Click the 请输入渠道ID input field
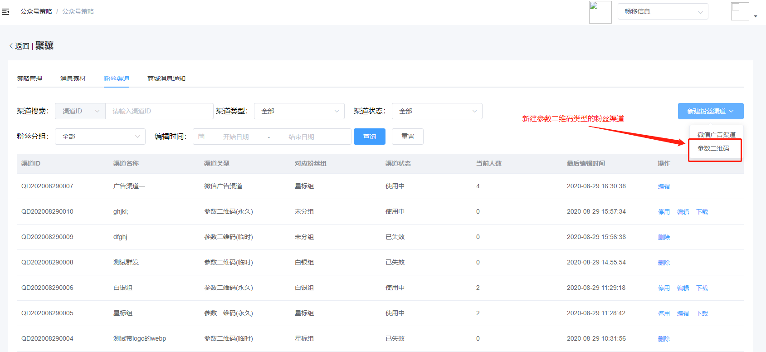This screenshot has width=766, height=352. point(159,111)
